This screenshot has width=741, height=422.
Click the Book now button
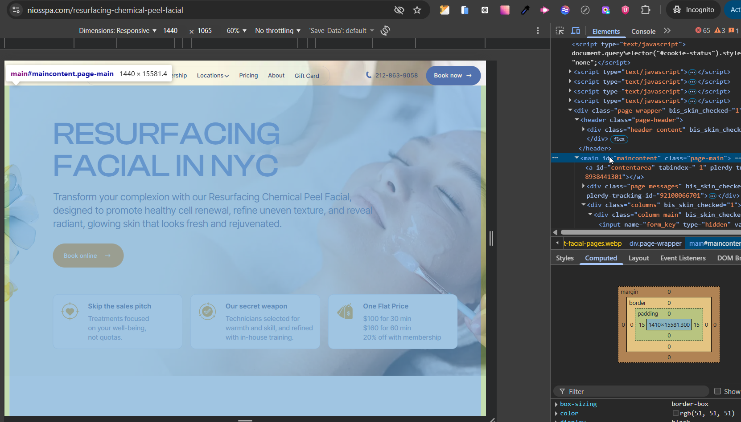pyautogui.click(x=453, y=76)
